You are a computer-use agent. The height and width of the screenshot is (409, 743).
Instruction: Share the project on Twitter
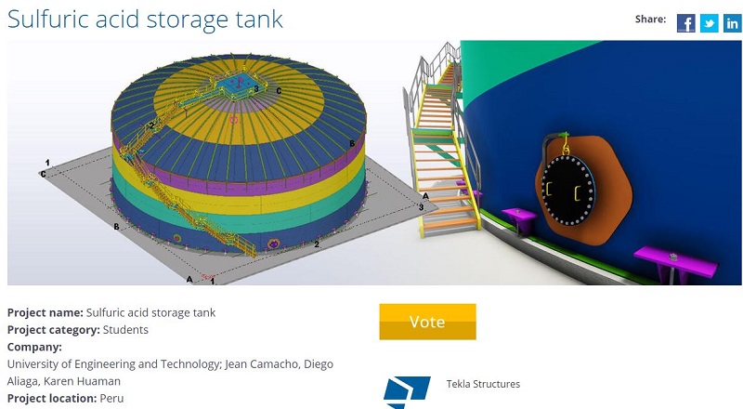click(x=710, y=23)
